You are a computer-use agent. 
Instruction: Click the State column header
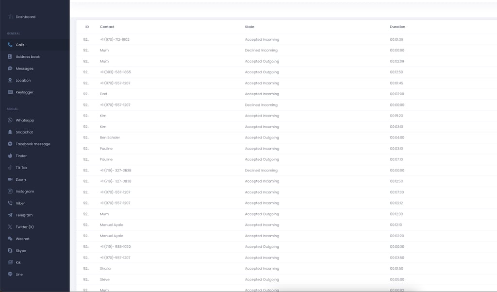249,27
